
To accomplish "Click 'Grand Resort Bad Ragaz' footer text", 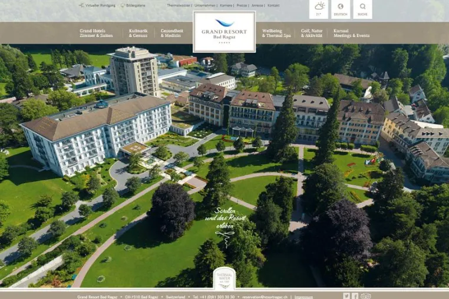I will [x=97, y=297].
